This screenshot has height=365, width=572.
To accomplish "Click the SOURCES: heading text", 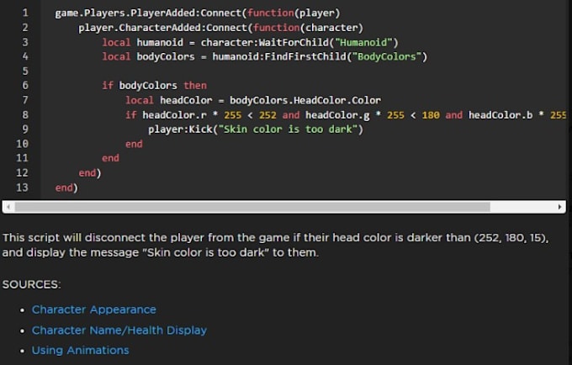I will click(x=31, y=284).
